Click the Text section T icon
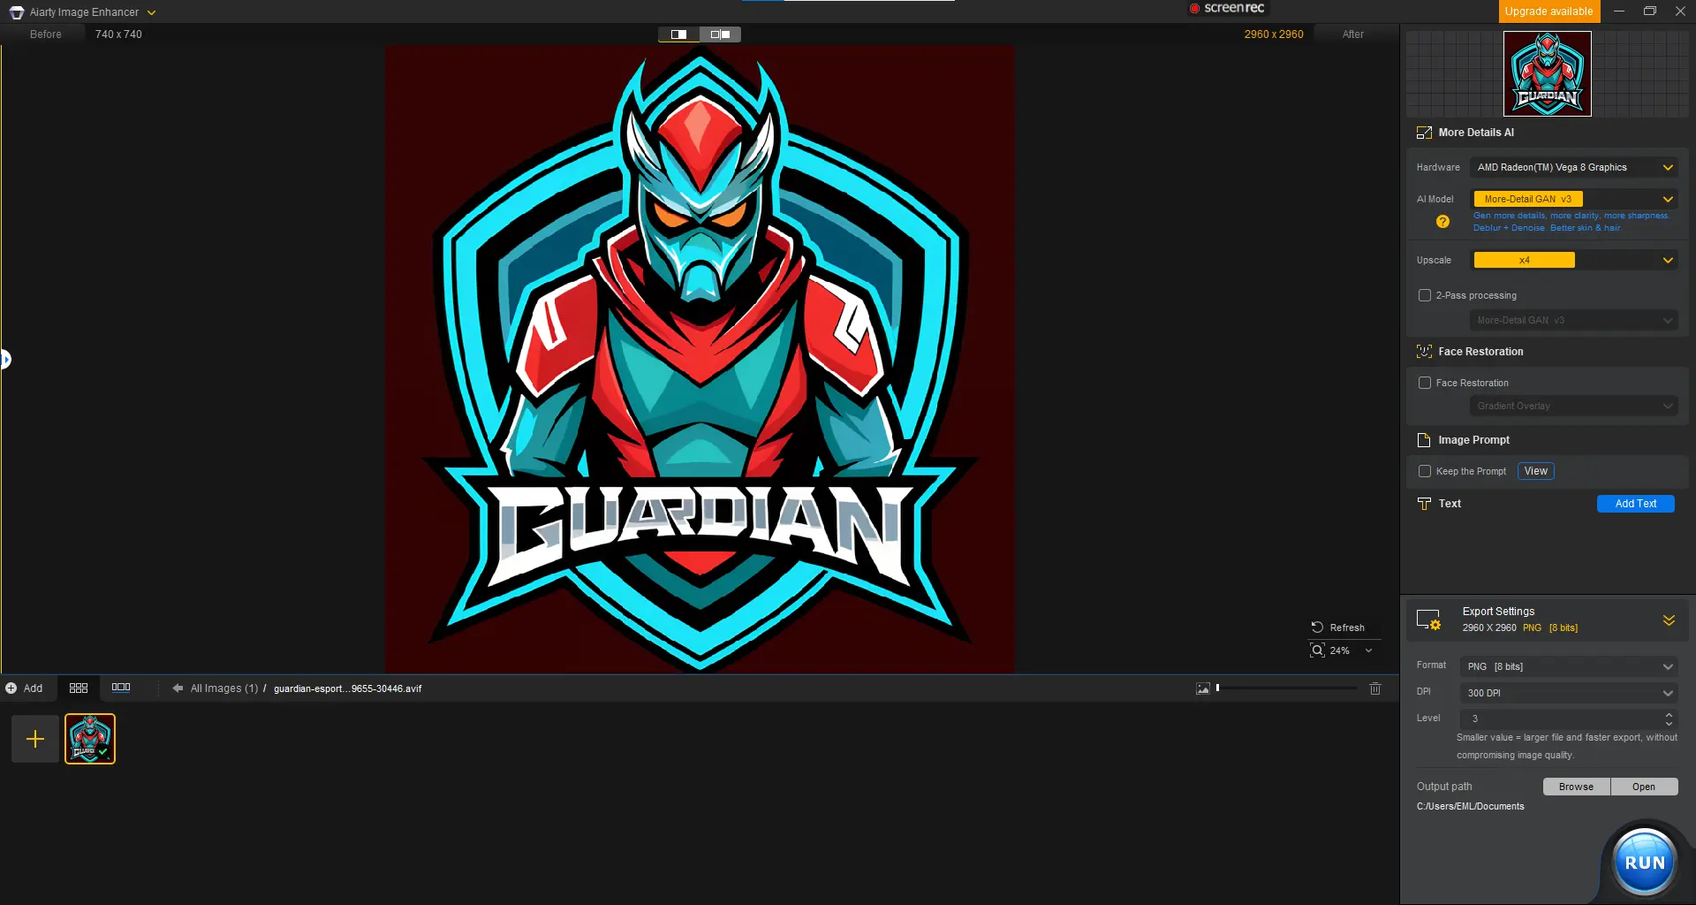 (1424, 504)
